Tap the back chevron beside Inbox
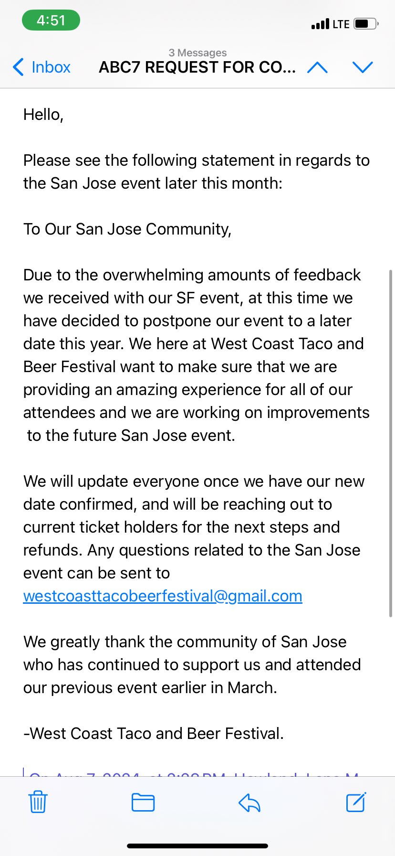395x856 pixels. (18, 67)
